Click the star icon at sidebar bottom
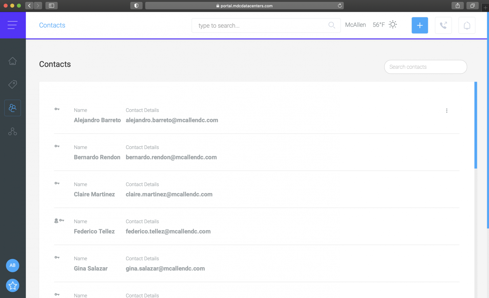This screenshot has width=489, height=298. [x=12, y=285]
